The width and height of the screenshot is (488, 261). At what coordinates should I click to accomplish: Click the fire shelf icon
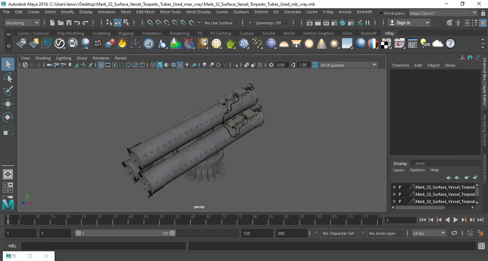point(122,44)
